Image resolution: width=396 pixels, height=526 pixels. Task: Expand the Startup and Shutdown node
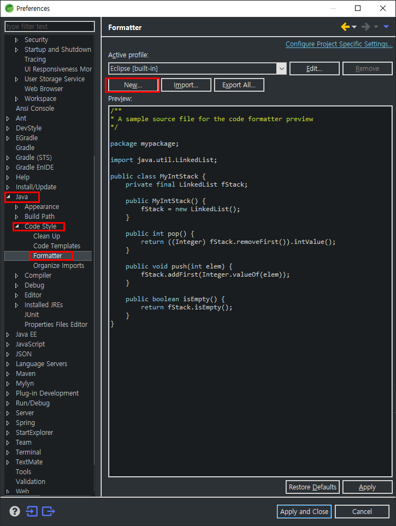click(x=16, y=50)
